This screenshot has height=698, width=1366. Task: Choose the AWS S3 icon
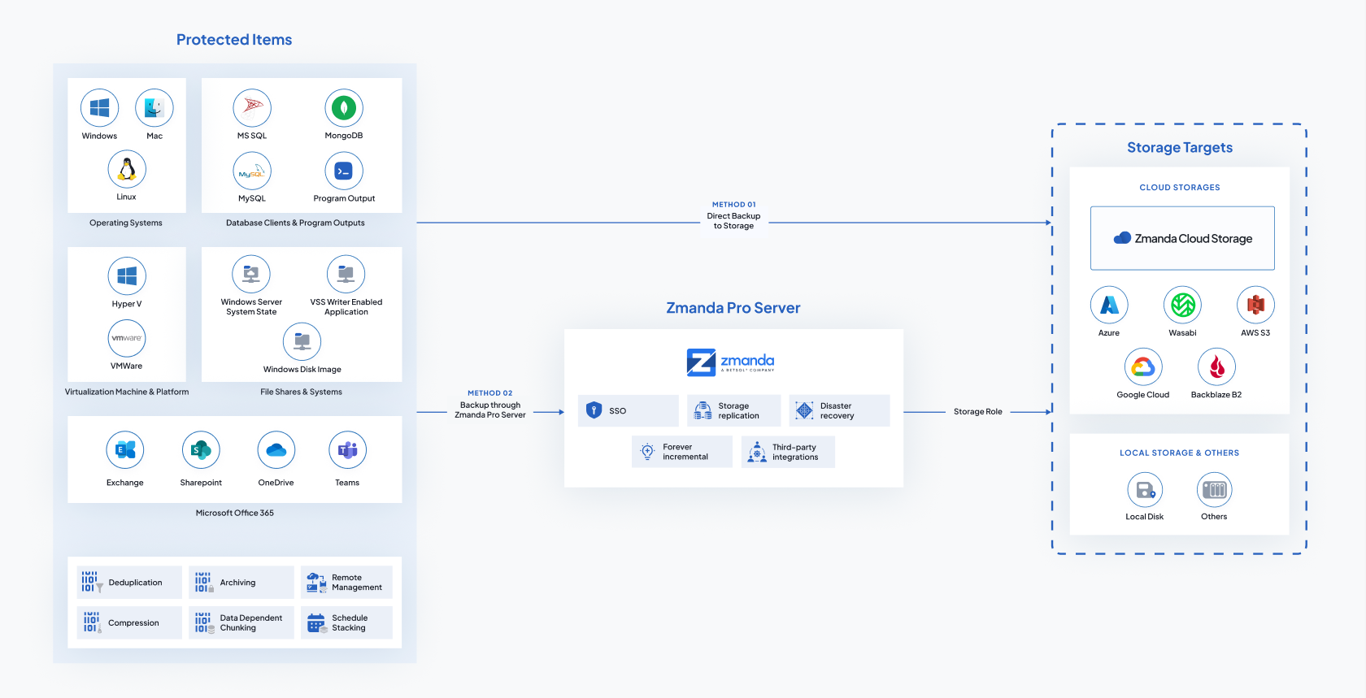click(x=1256, y=306)
